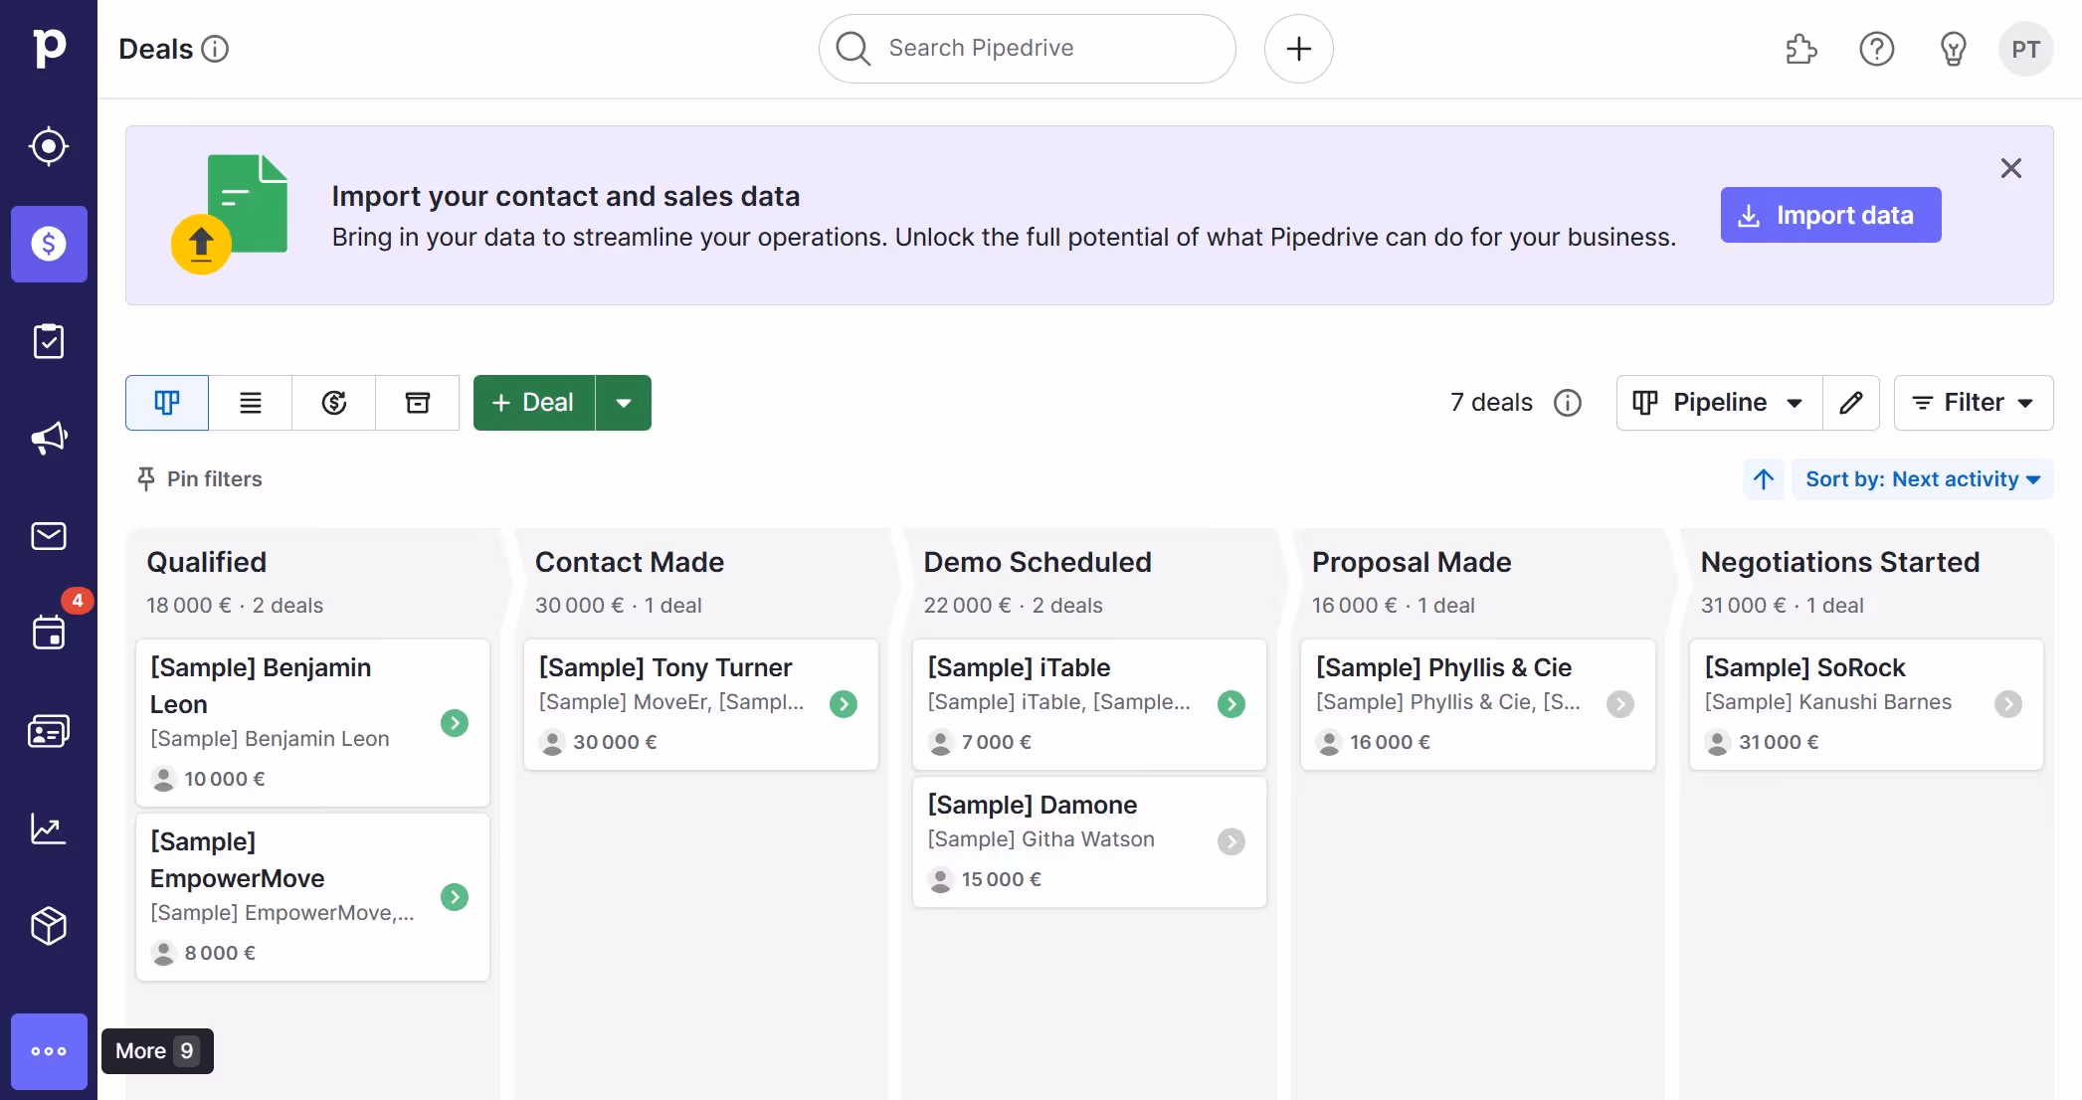Select the Deals icon in the sidebar

coord(49,244)
